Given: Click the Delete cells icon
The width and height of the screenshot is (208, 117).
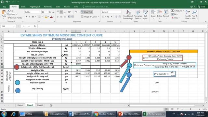Looking at the screenshot, I should [160, 12].
